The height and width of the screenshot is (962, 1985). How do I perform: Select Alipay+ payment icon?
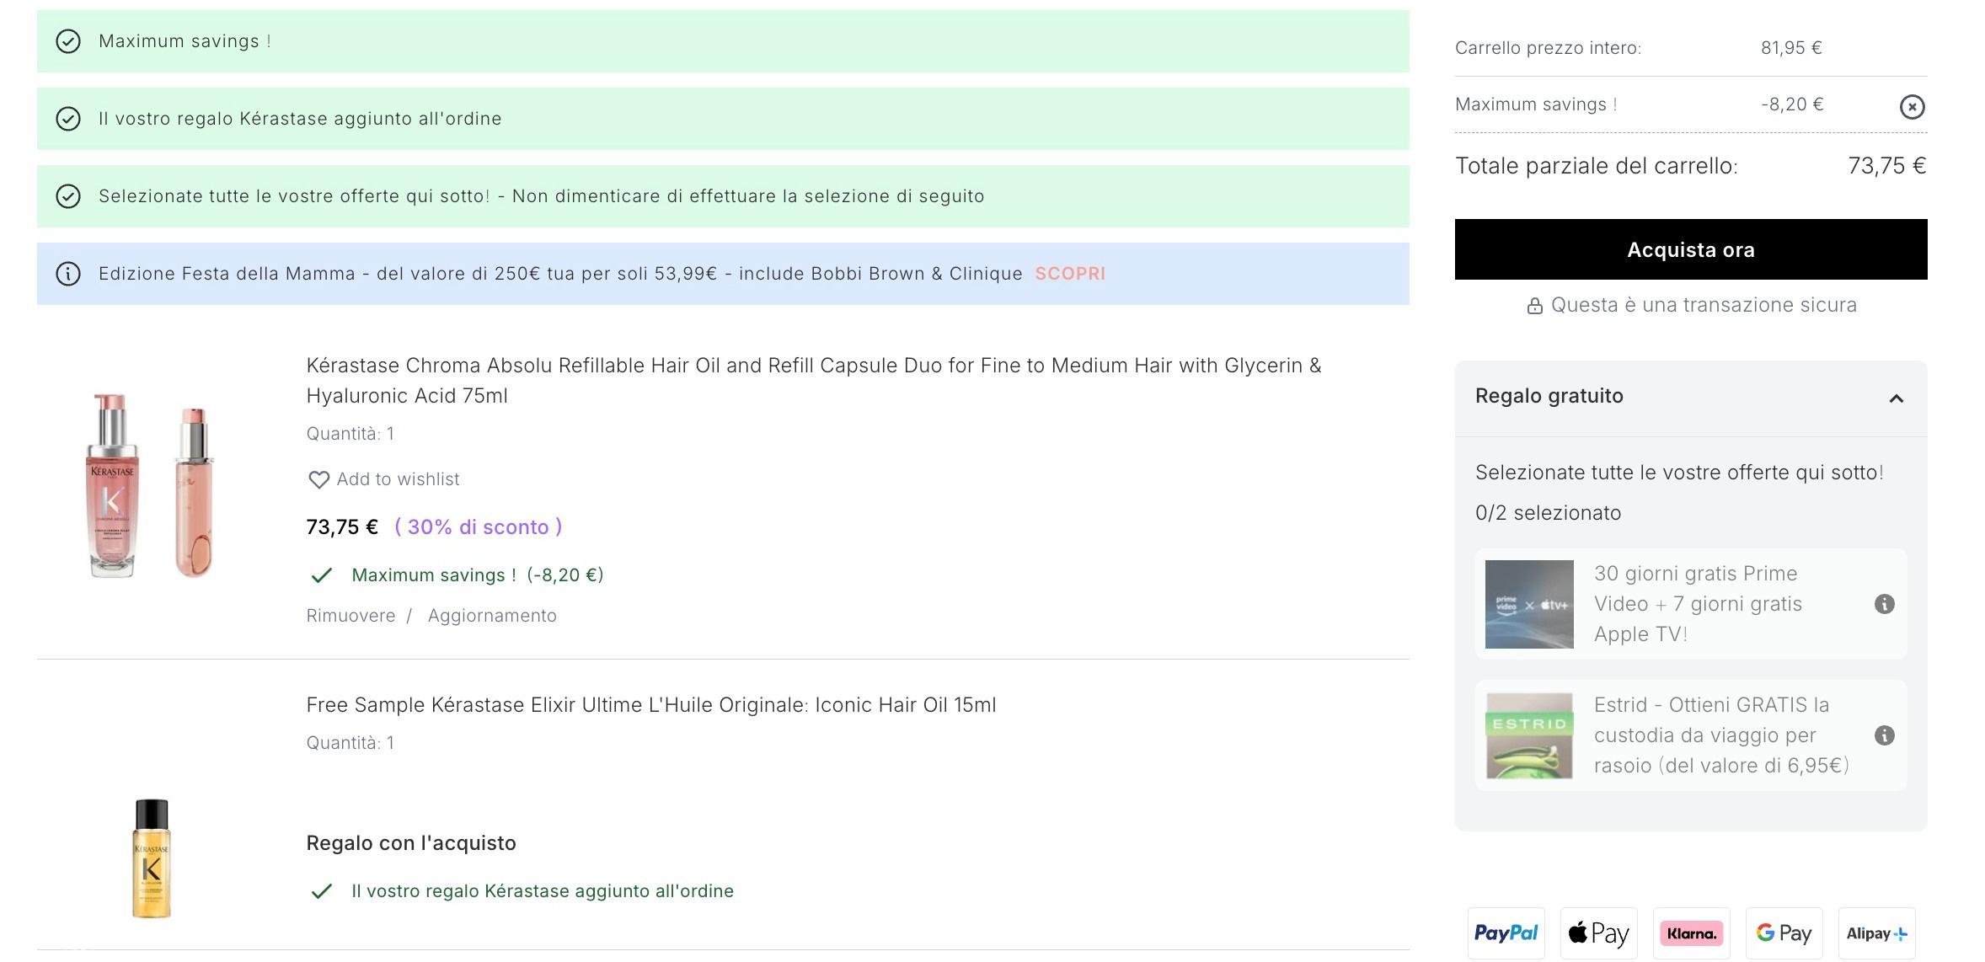tap(1876, 933)
